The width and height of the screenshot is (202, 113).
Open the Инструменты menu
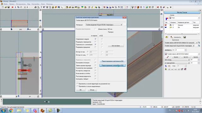click(21, 4)
